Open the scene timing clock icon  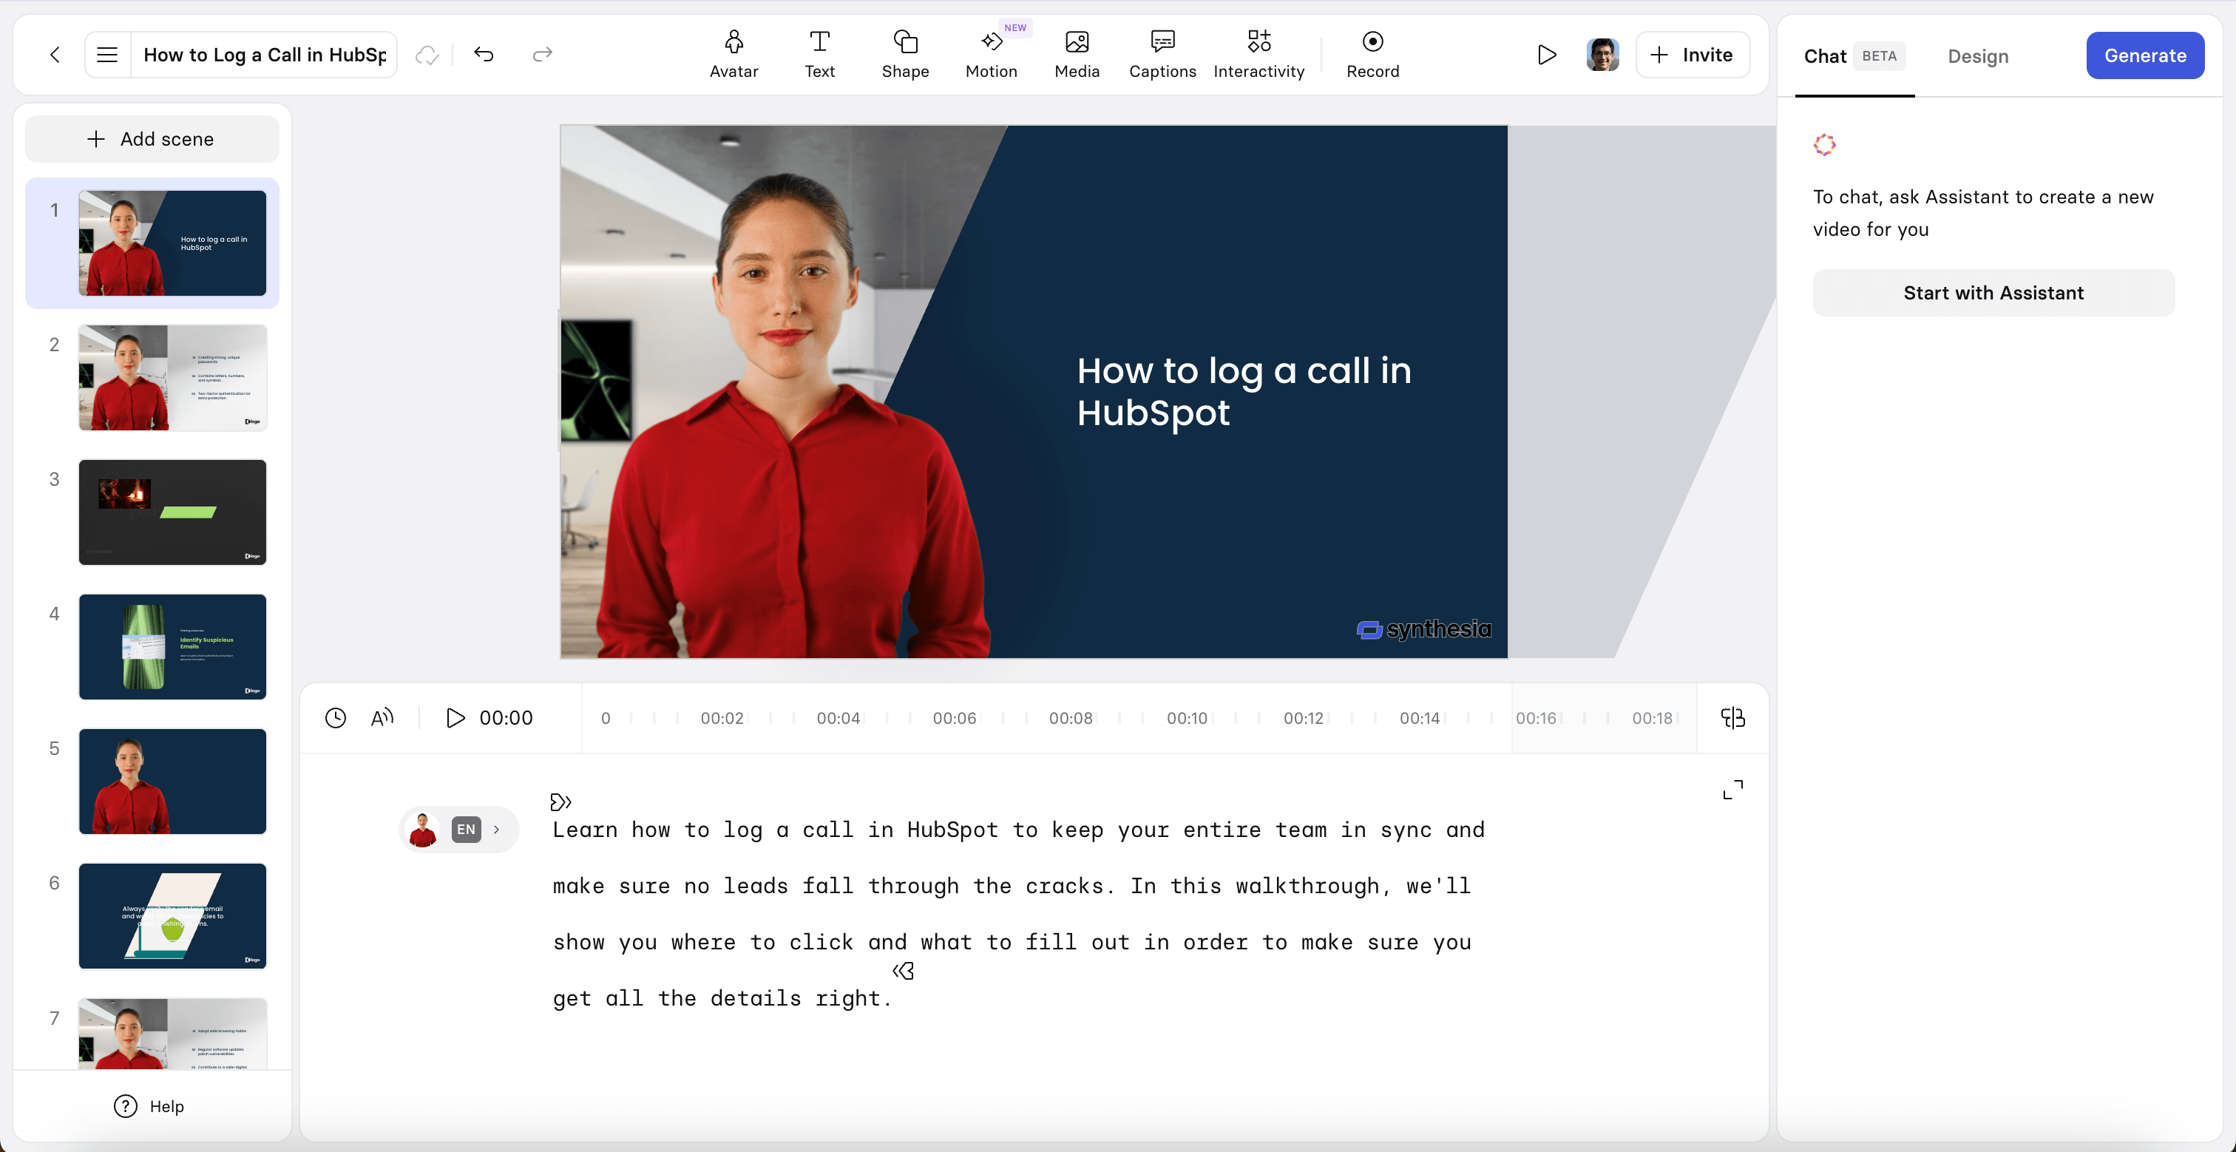coord(335,718)
